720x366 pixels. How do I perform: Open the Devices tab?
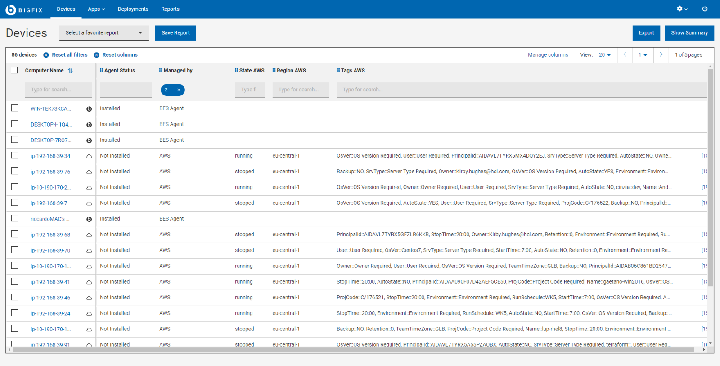pyautogui.click(x=66, y=9)
